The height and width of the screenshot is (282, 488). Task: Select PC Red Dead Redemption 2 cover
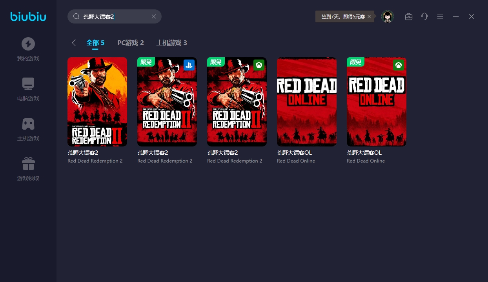97,102
